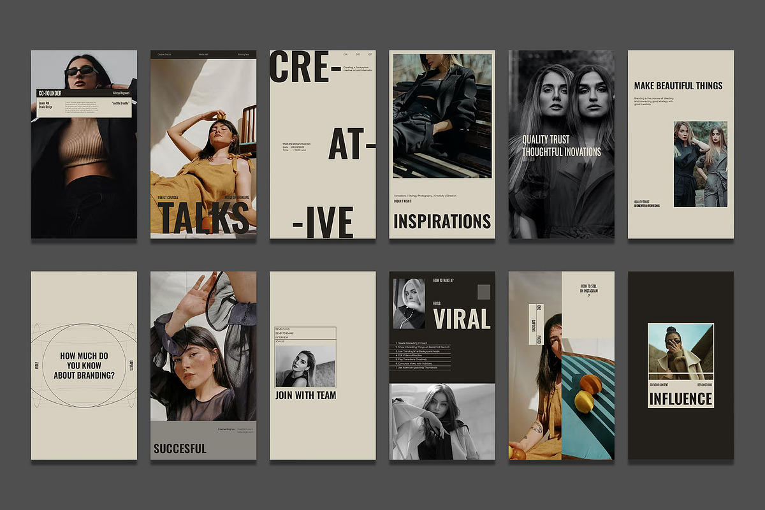
Task: Click the vertical EXPERTS label on branding card
Action: (x=131, y=365)
